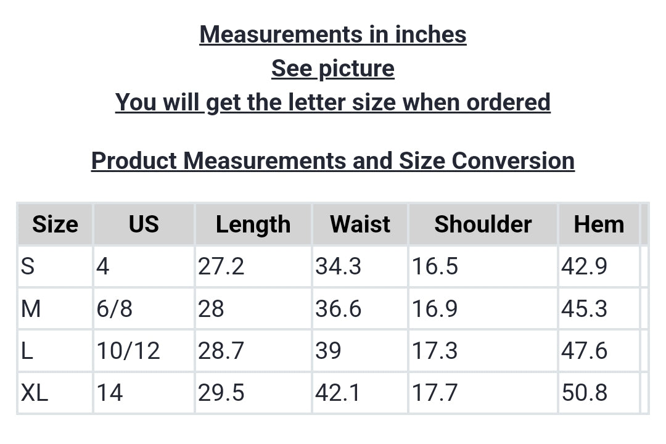666x444 pixels.
Task: Select the Size column header
Action: click(55, 224)
